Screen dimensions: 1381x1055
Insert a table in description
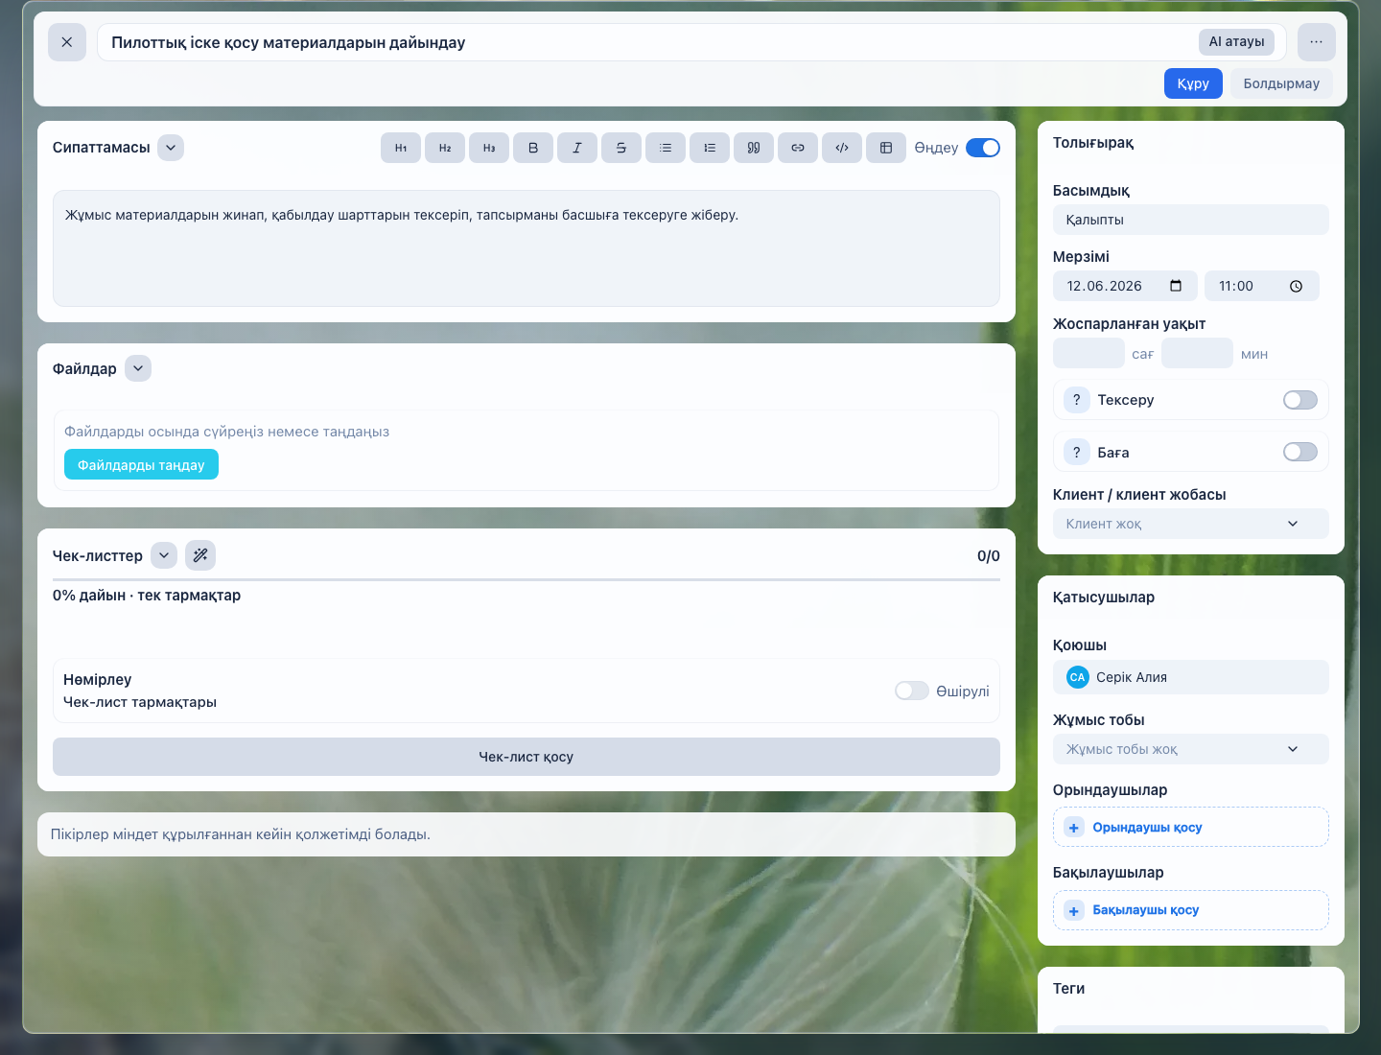886,148
